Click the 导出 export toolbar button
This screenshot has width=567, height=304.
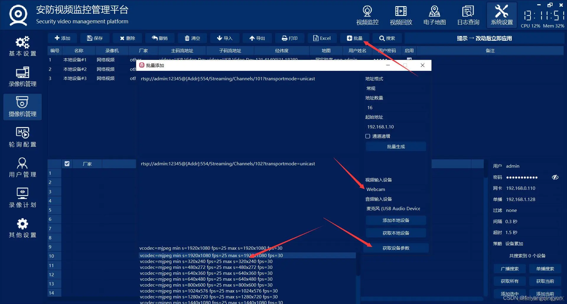pos(257,38)
